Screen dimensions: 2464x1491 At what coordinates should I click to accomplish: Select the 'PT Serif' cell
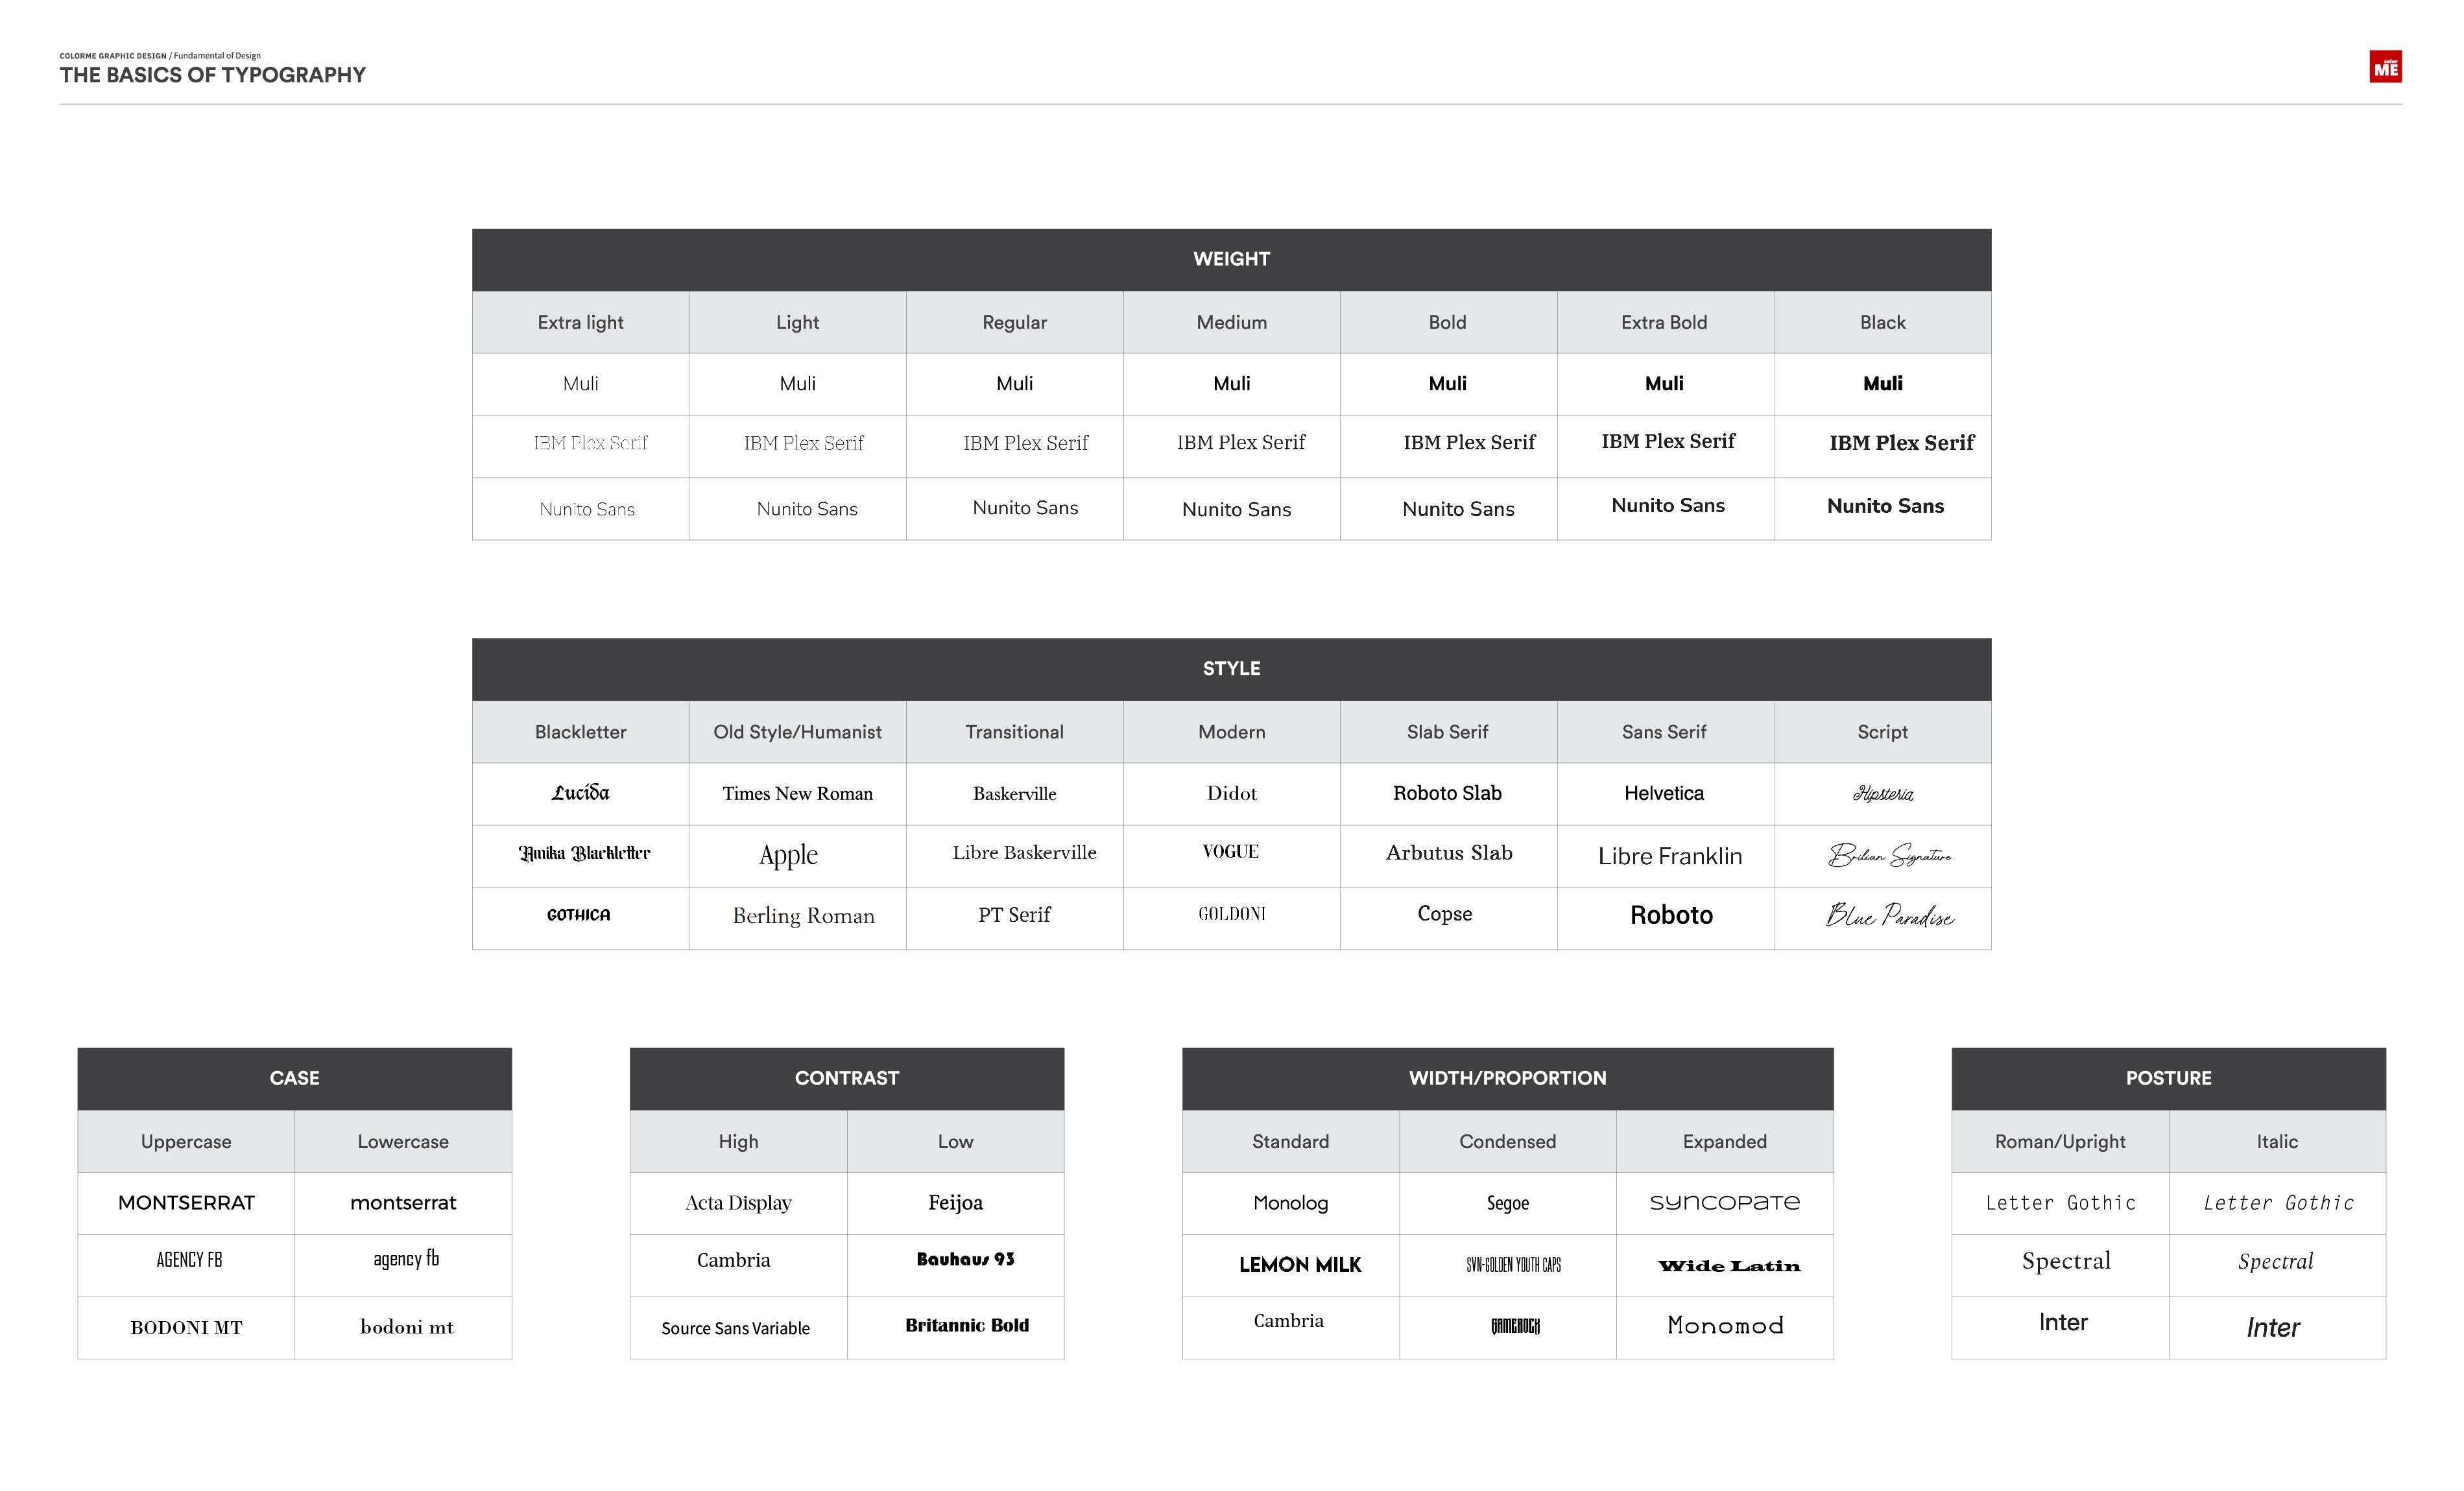pos(1014,919)
